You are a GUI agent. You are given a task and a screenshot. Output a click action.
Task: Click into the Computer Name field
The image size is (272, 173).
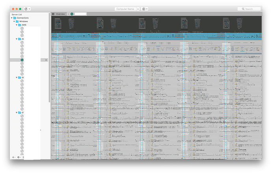click(x=125, y=9)
